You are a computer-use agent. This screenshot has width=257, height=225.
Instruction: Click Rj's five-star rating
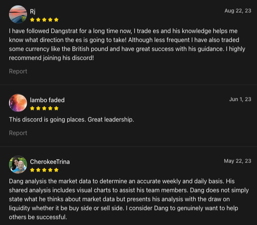coord(44,20)
